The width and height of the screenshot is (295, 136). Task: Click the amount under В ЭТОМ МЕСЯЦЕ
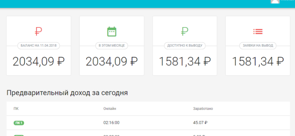click(x=112, y=62)
